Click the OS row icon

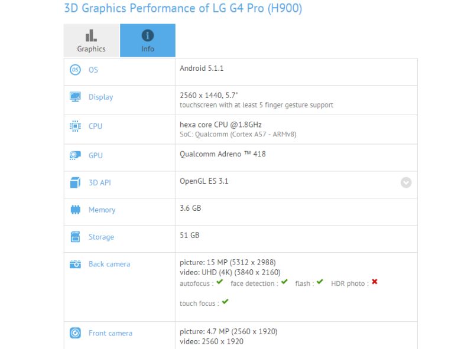pos(75,70)
